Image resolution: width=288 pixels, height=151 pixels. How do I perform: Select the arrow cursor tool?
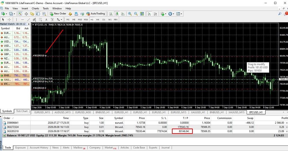tap(3, 20)
